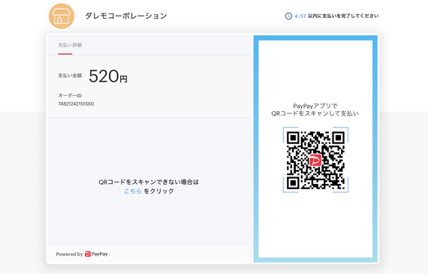Click the 520円 payment amount
The image size is (428, 274).
[108, 76]
